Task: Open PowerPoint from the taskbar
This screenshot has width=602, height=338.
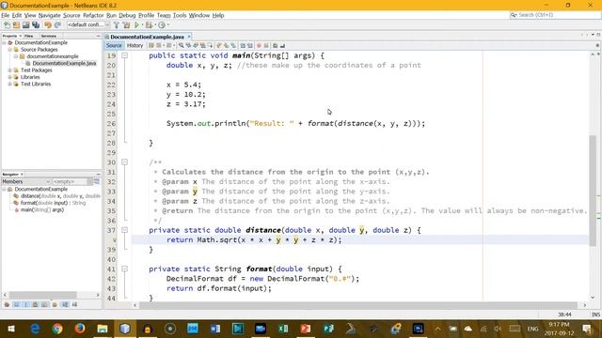Action: click(306, 329)
